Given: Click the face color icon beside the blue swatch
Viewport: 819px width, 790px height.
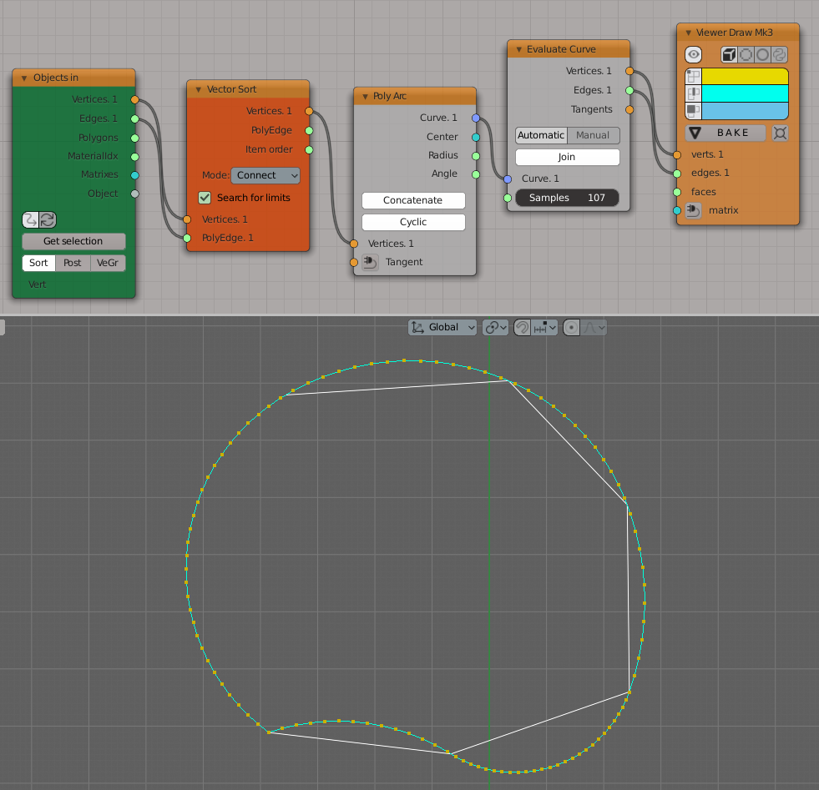Looking at the screenshot, I should click(693, 110).
